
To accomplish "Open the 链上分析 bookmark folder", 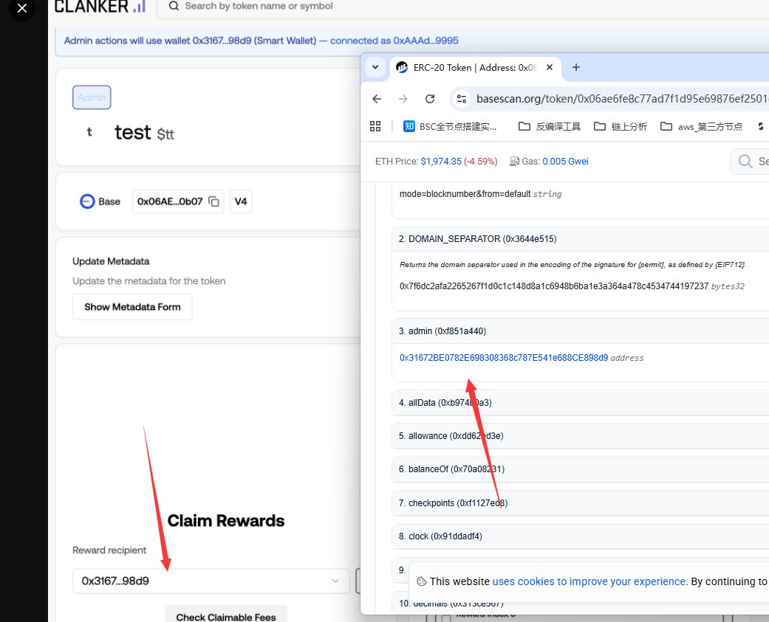I will [621, 126].
